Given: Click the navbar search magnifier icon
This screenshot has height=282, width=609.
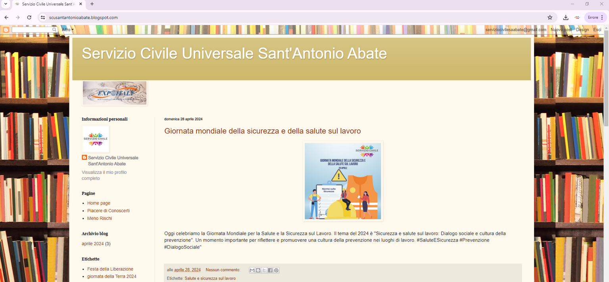Looking at the screenshot, I should coord(54,30).
